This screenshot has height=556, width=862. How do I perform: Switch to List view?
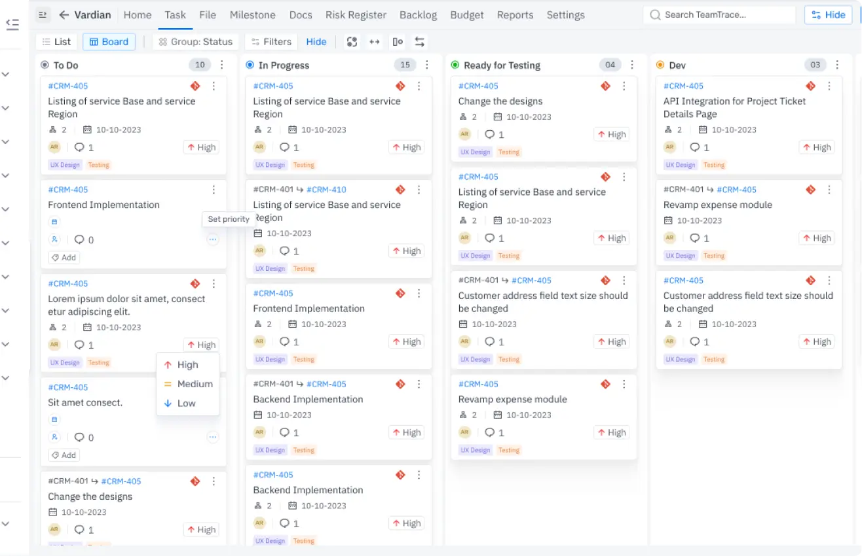click(56, 42)
